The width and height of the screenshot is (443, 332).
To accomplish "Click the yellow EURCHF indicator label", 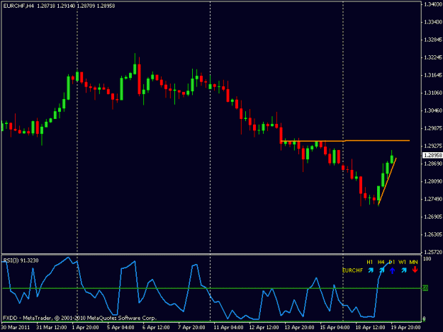I will [x=352, y=270].
